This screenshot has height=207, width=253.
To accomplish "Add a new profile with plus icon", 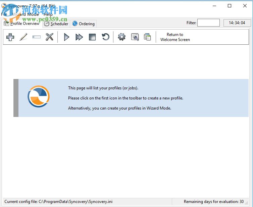I will (10, 37).
